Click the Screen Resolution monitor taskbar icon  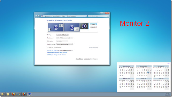(x=29, y=94)
